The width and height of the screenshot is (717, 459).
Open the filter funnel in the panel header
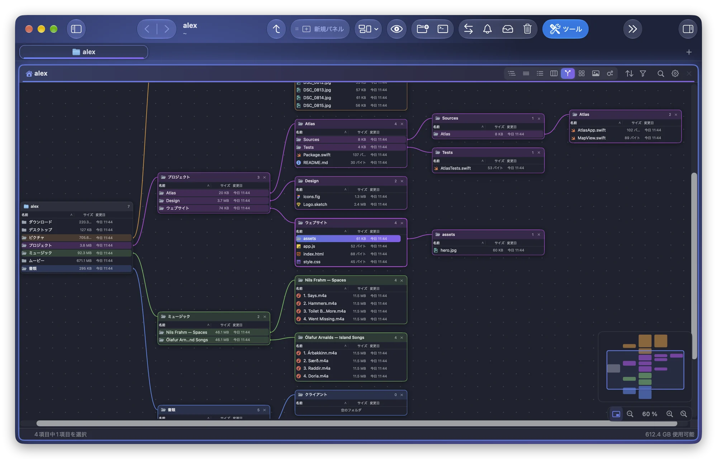click(x=643, y=73)
